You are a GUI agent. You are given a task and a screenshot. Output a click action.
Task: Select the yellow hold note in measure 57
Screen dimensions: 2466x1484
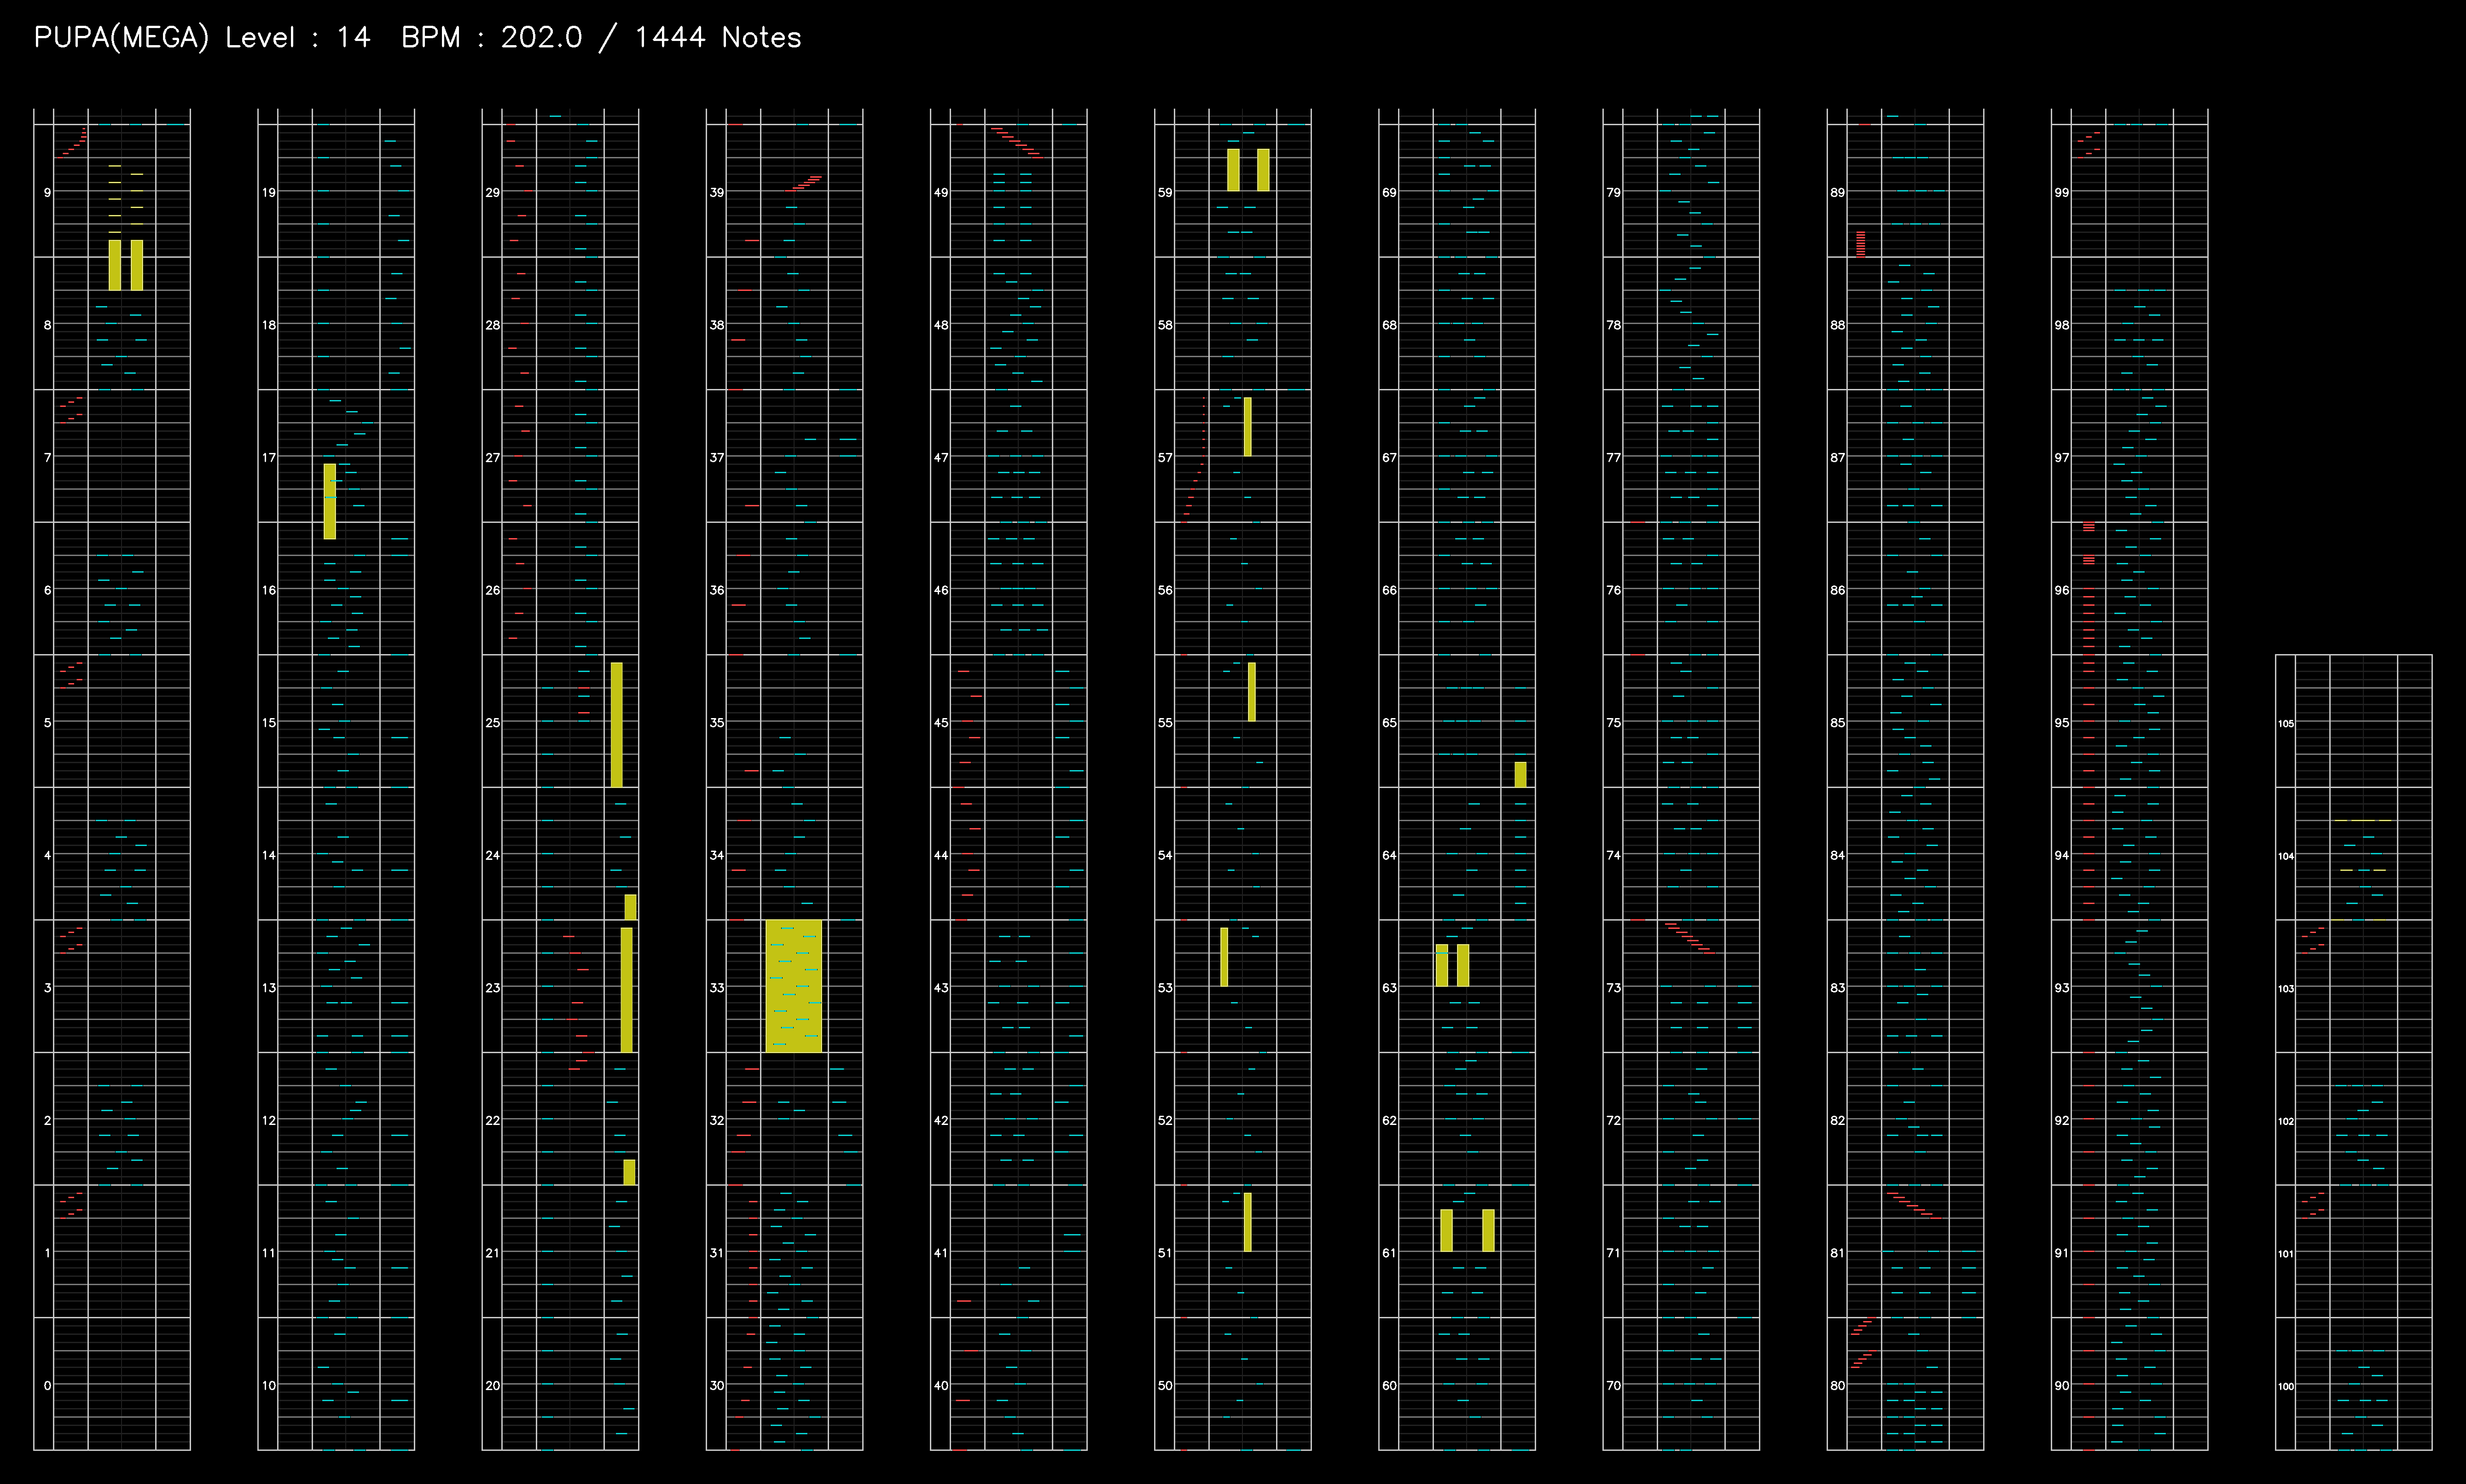pyautogui.click(x=1248, y=427)
